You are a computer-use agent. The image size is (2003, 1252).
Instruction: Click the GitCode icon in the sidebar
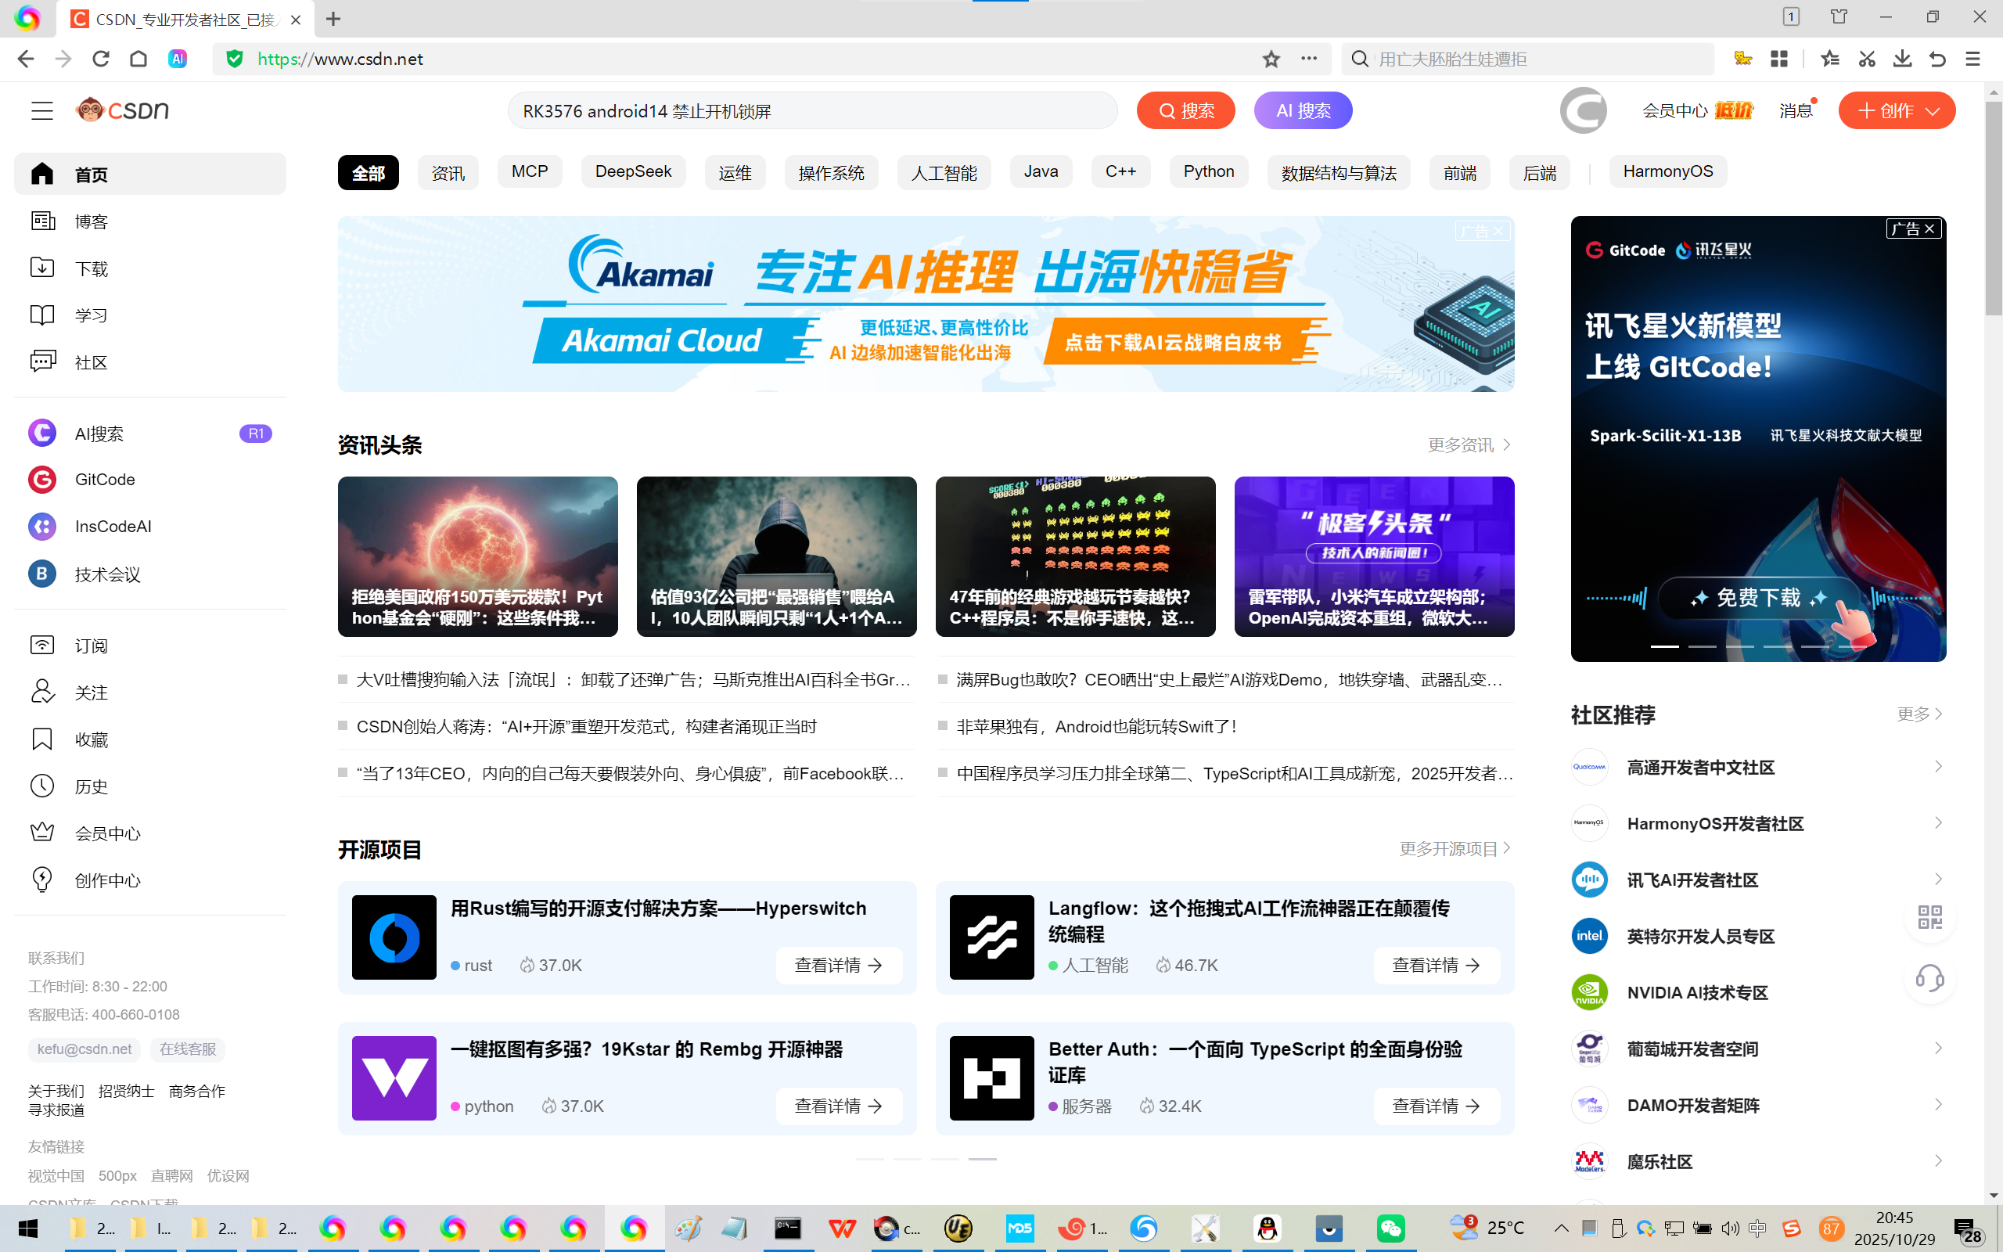tap(42, 480)
